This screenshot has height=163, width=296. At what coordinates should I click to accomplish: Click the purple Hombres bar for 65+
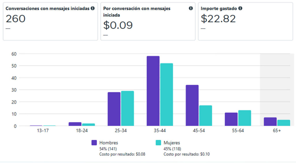(x=270, y=122)
